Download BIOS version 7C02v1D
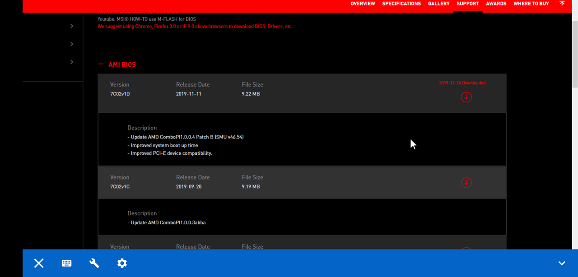 (466, 97)
